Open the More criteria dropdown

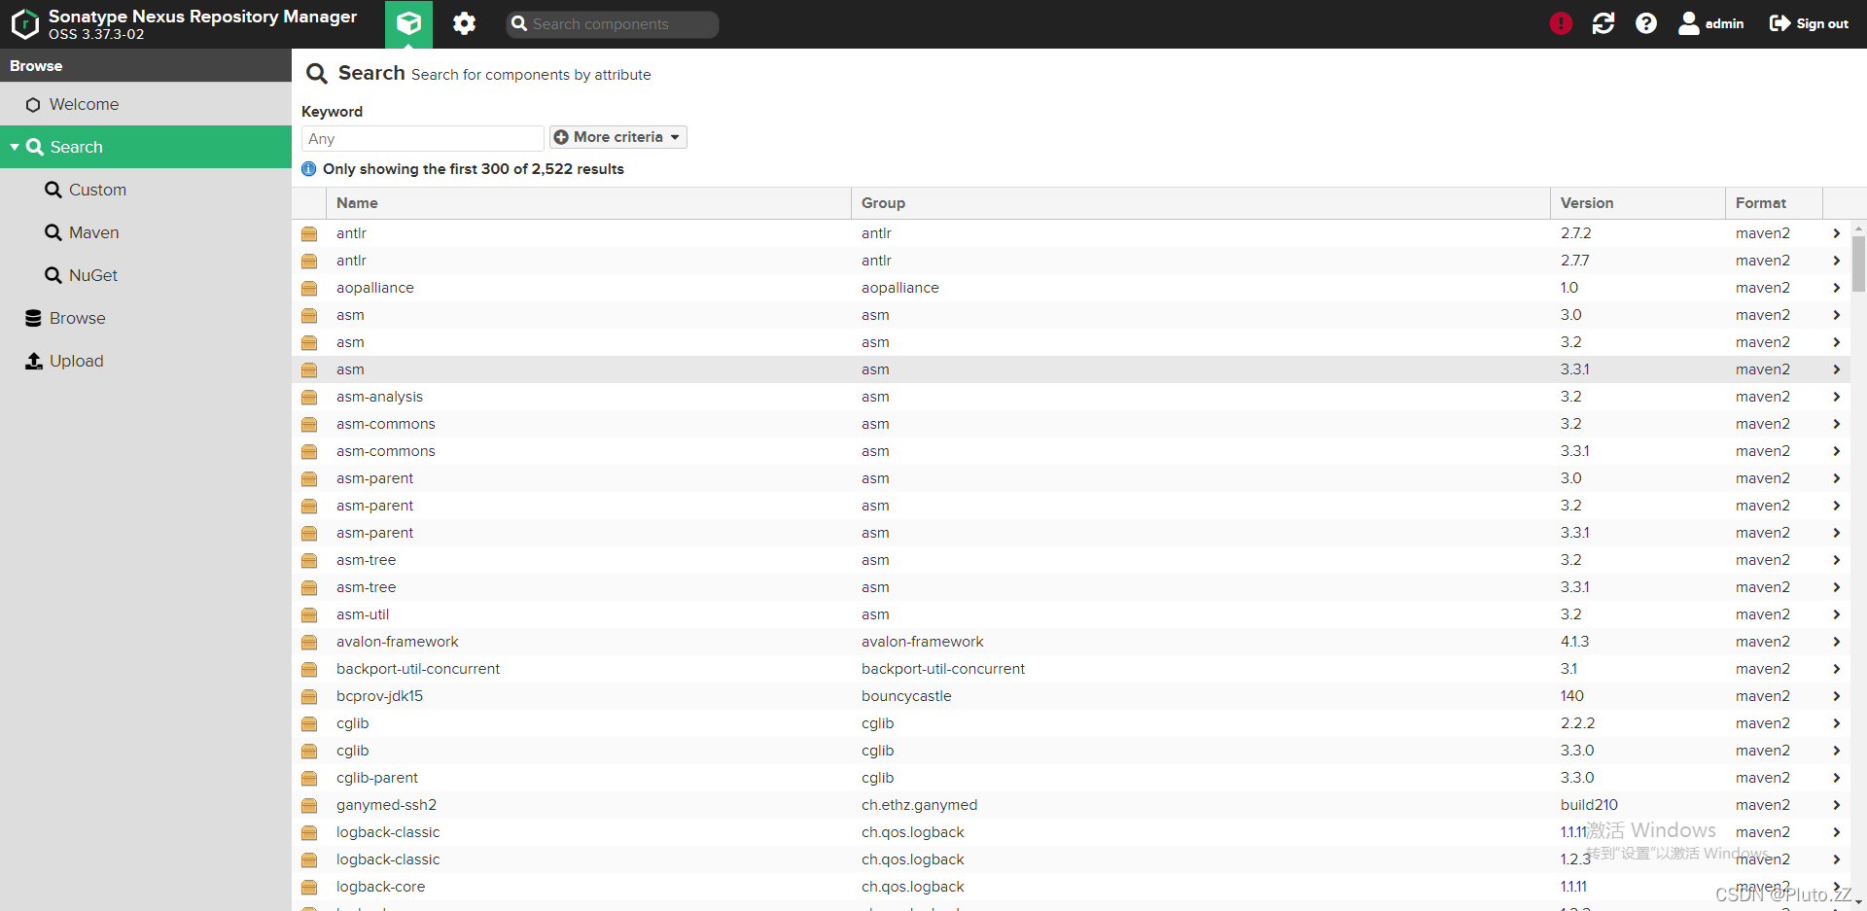click(617, 137)
